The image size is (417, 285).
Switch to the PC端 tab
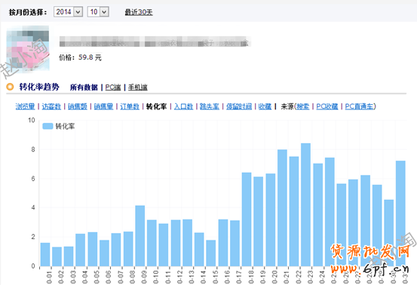[x=113, y=87]
